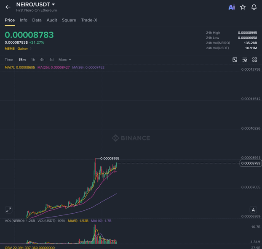Click the 0.00010226 axis price level

tap(251, 128)
